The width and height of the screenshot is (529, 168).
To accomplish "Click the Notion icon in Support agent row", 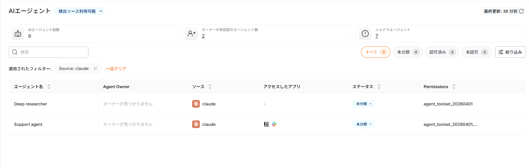I will click(267, 124).
